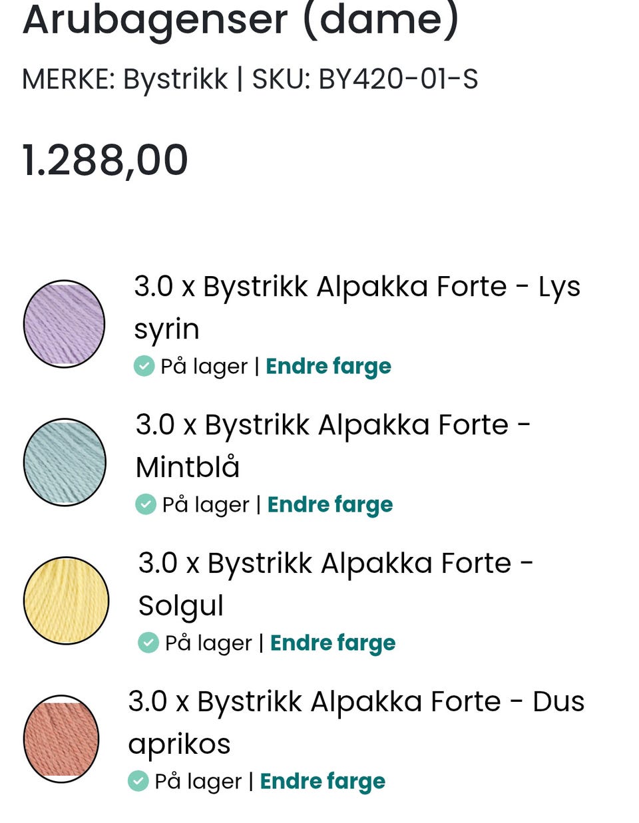Choose the Dus aprikos yarn swatch
Image resolution: width=639 pixels, height=823 pixels.
61,739
